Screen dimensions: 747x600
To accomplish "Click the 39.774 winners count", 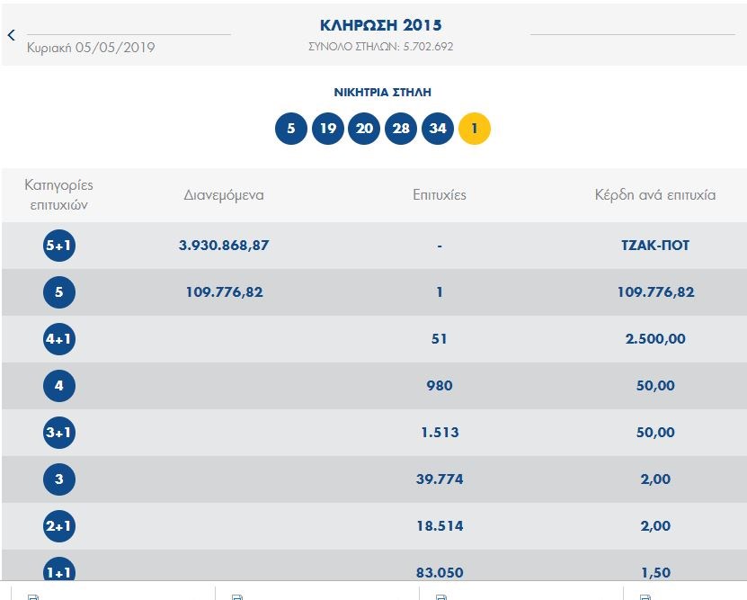I will point(440,479).
